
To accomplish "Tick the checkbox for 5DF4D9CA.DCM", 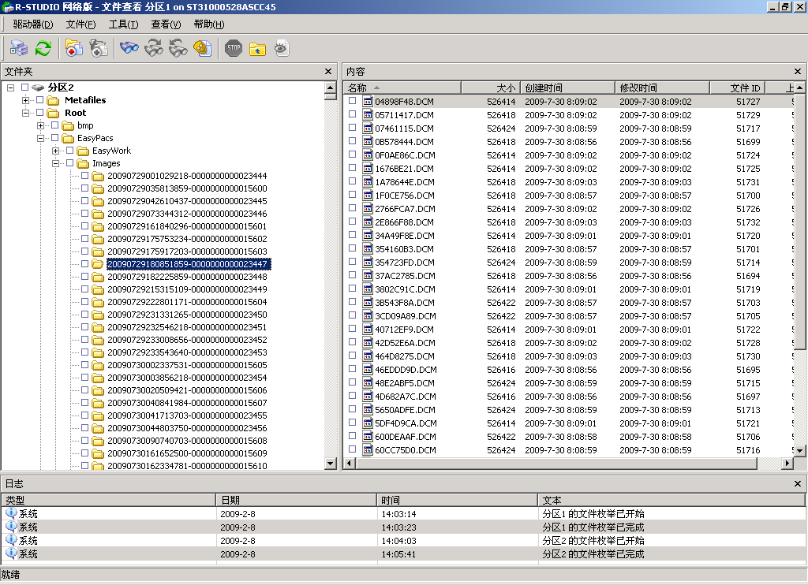I will [353, 422].
